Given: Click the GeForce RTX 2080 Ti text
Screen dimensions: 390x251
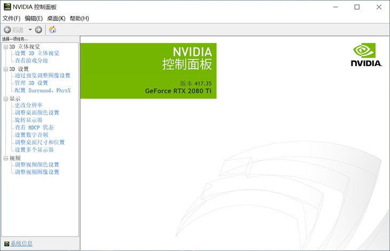Looking at the screenshot, I should 178,91.
